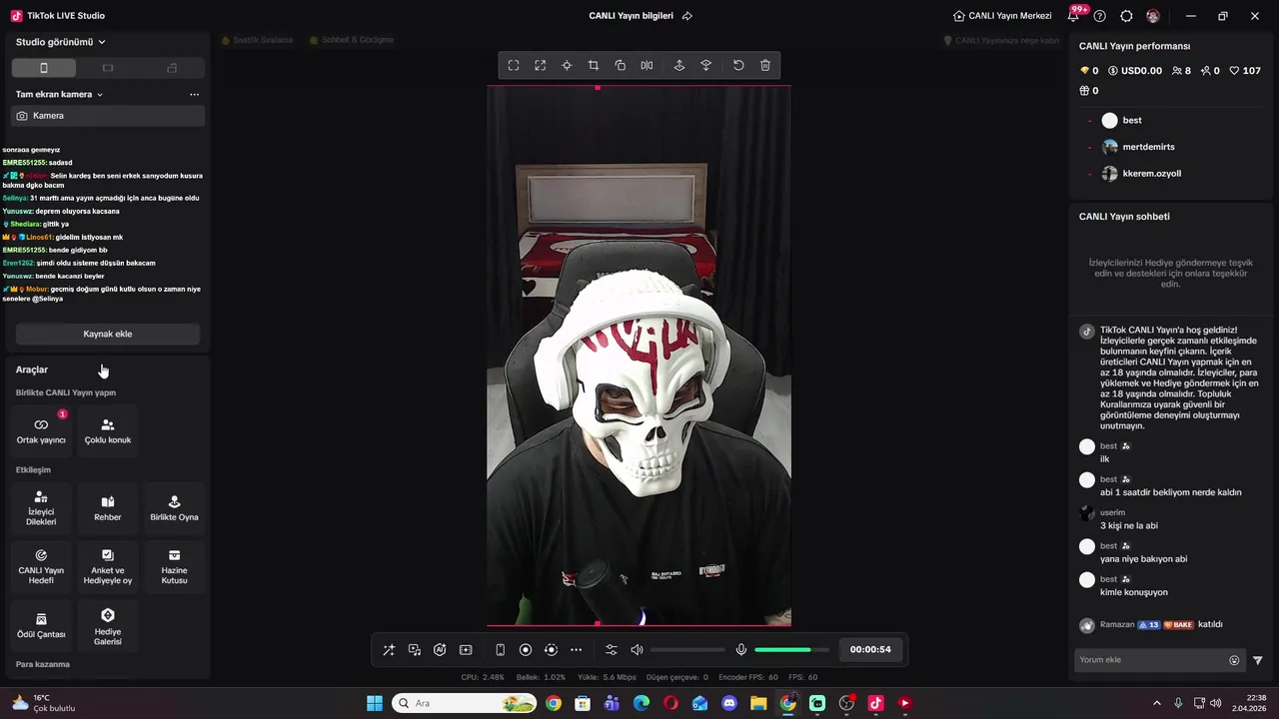Click the Kaynak ekle button

108,334
